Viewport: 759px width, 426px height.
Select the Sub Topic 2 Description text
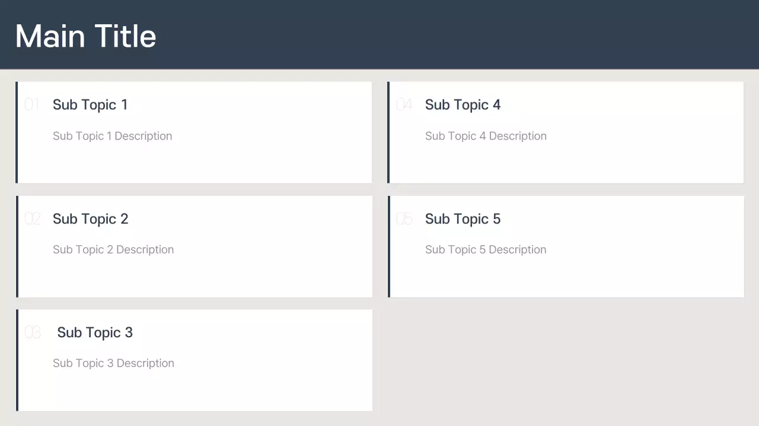pyautogui.click(x=113, y=250)
